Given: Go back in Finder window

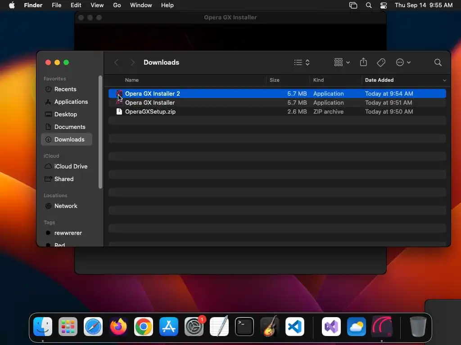Looking at the screenshot, I should point(117,62).
